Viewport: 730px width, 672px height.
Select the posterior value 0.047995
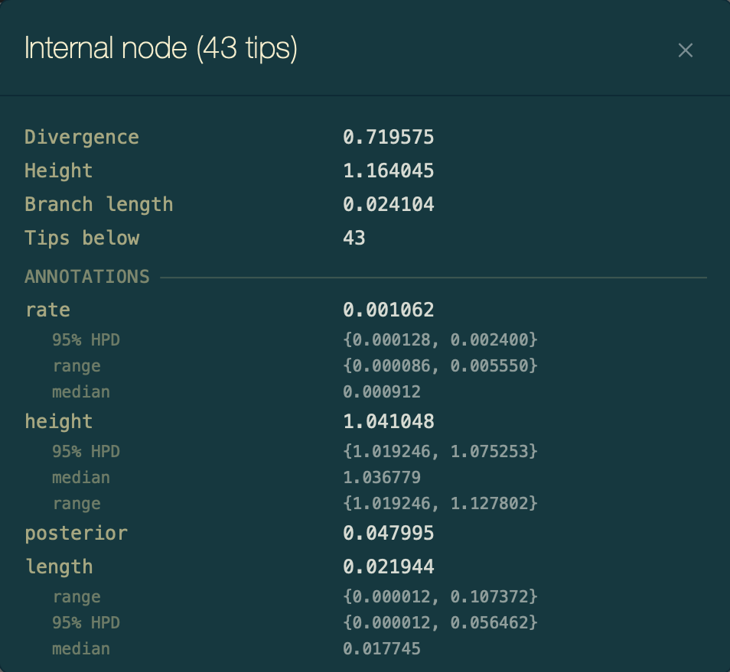388,533
